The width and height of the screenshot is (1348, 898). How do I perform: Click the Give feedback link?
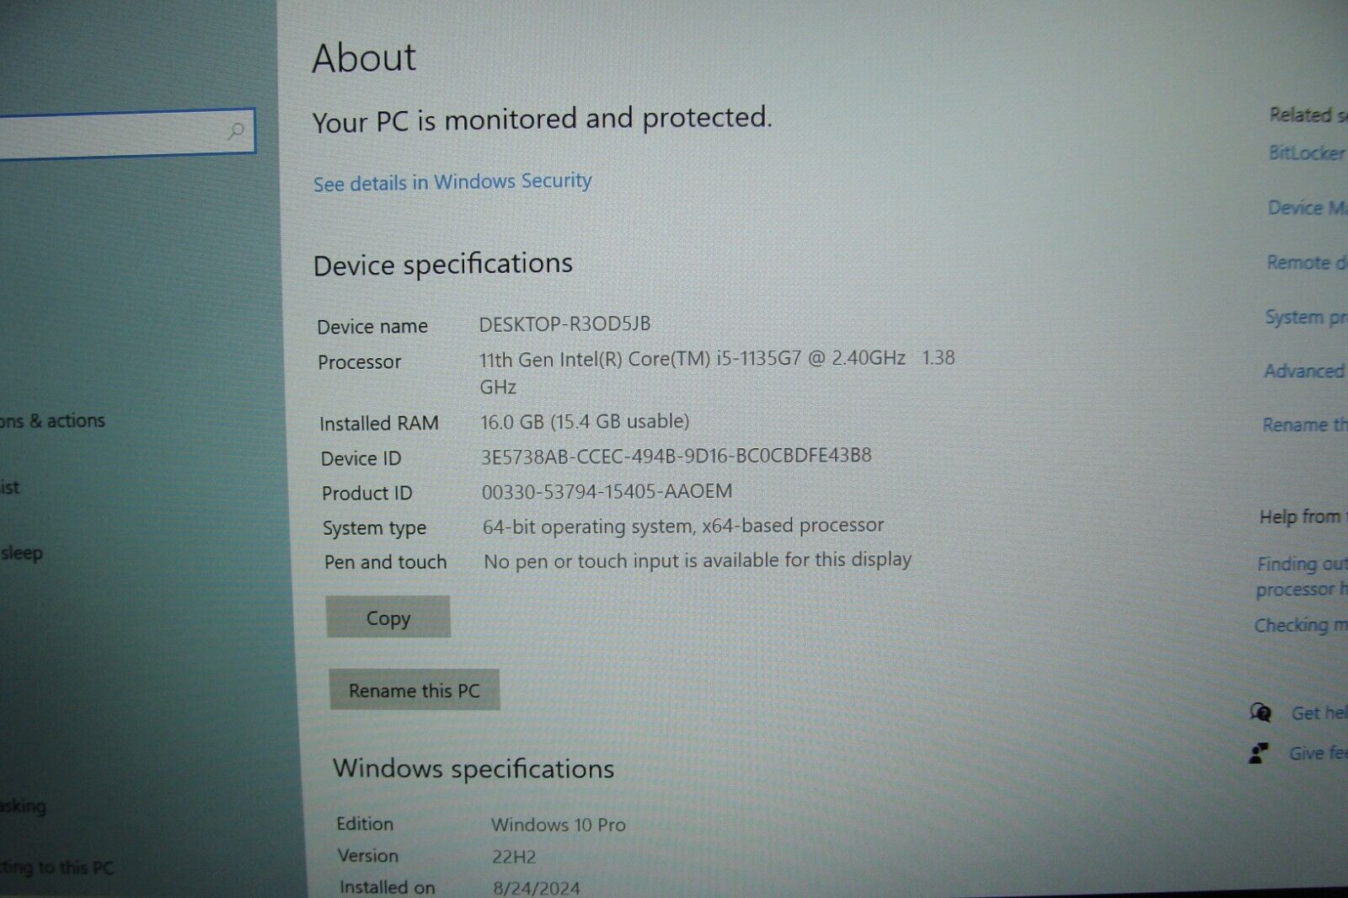[1319, 753]
